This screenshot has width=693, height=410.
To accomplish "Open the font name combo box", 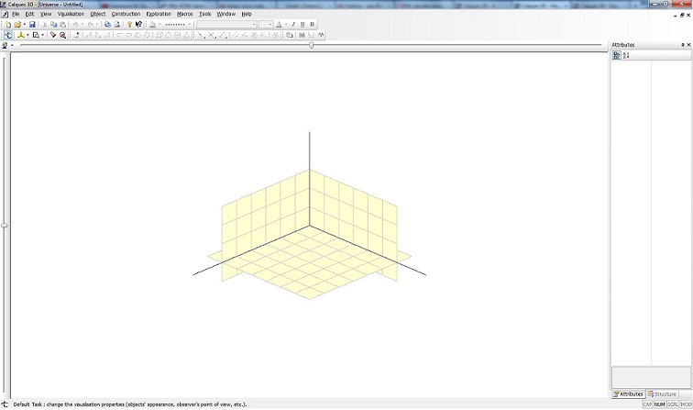I will point(225,25).
